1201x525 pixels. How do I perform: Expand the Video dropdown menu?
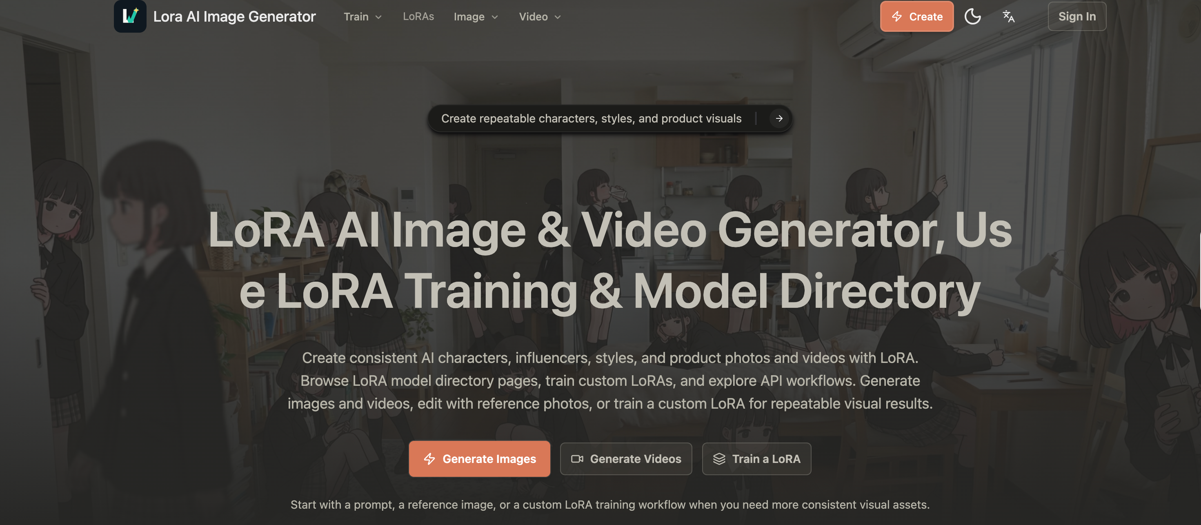[x=540, y=17]
